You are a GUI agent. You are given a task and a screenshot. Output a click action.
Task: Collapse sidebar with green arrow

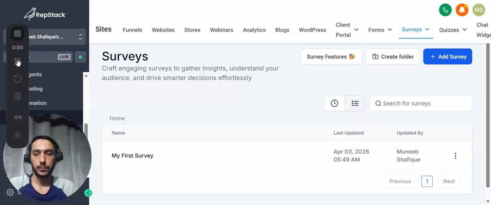pos(88,193)
